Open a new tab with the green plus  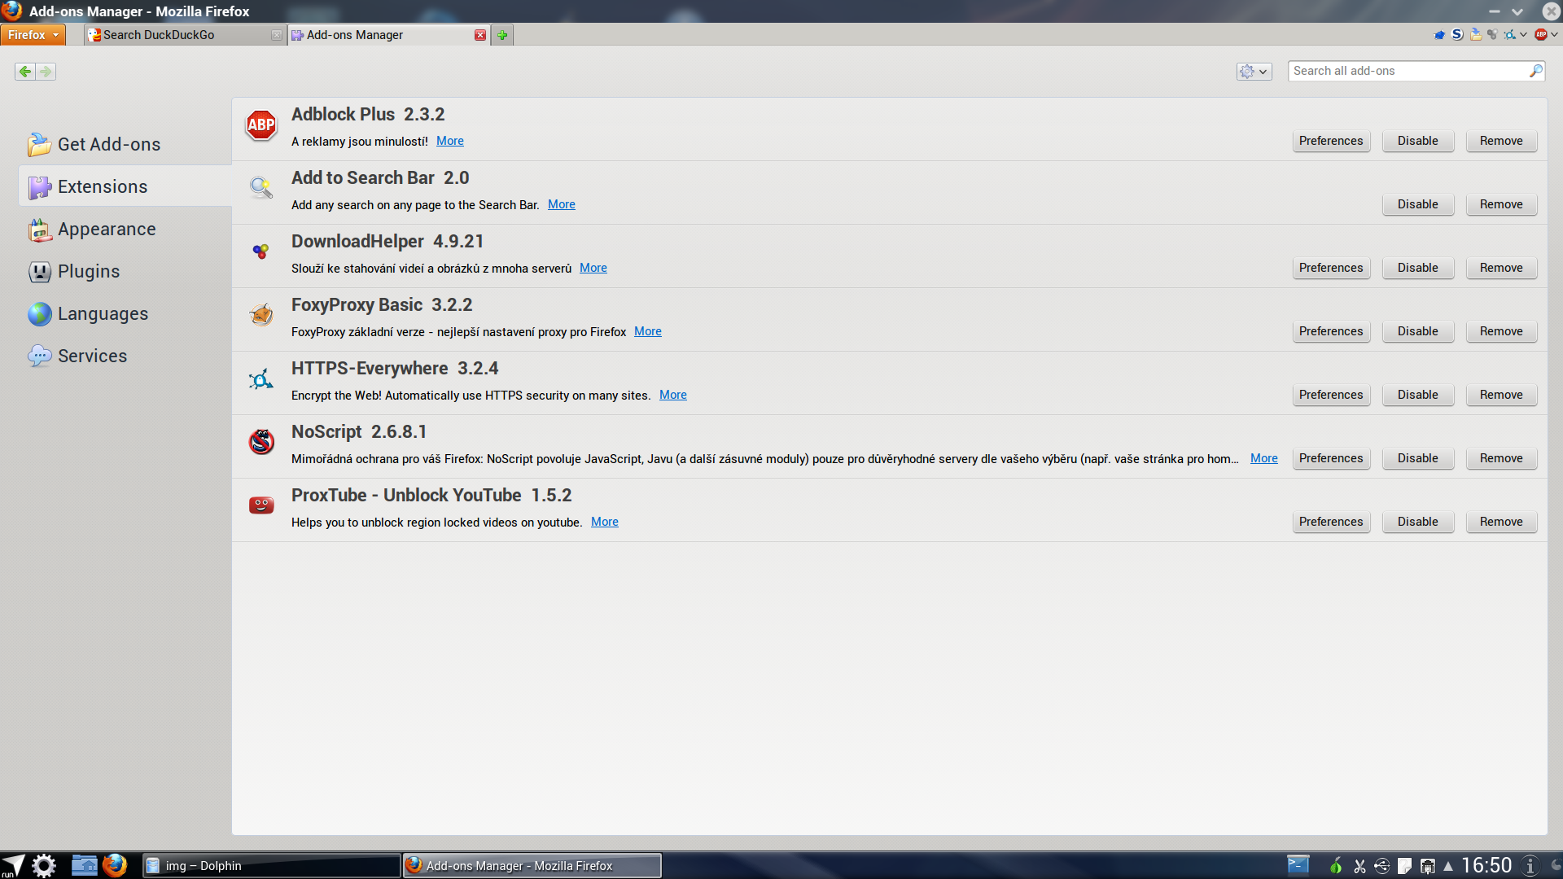pyautogui.click(x=502, y=35)
